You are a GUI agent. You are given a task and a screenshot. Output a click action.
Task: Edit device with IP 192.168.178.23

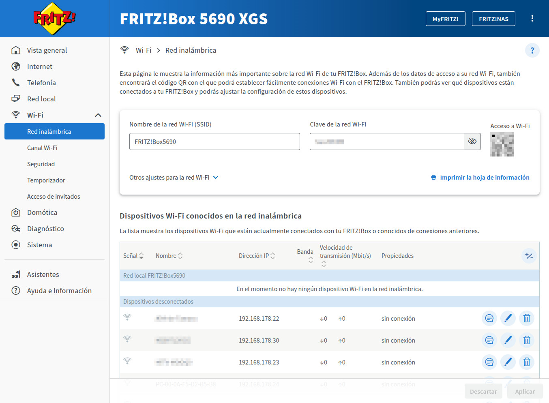click(508, 362)
